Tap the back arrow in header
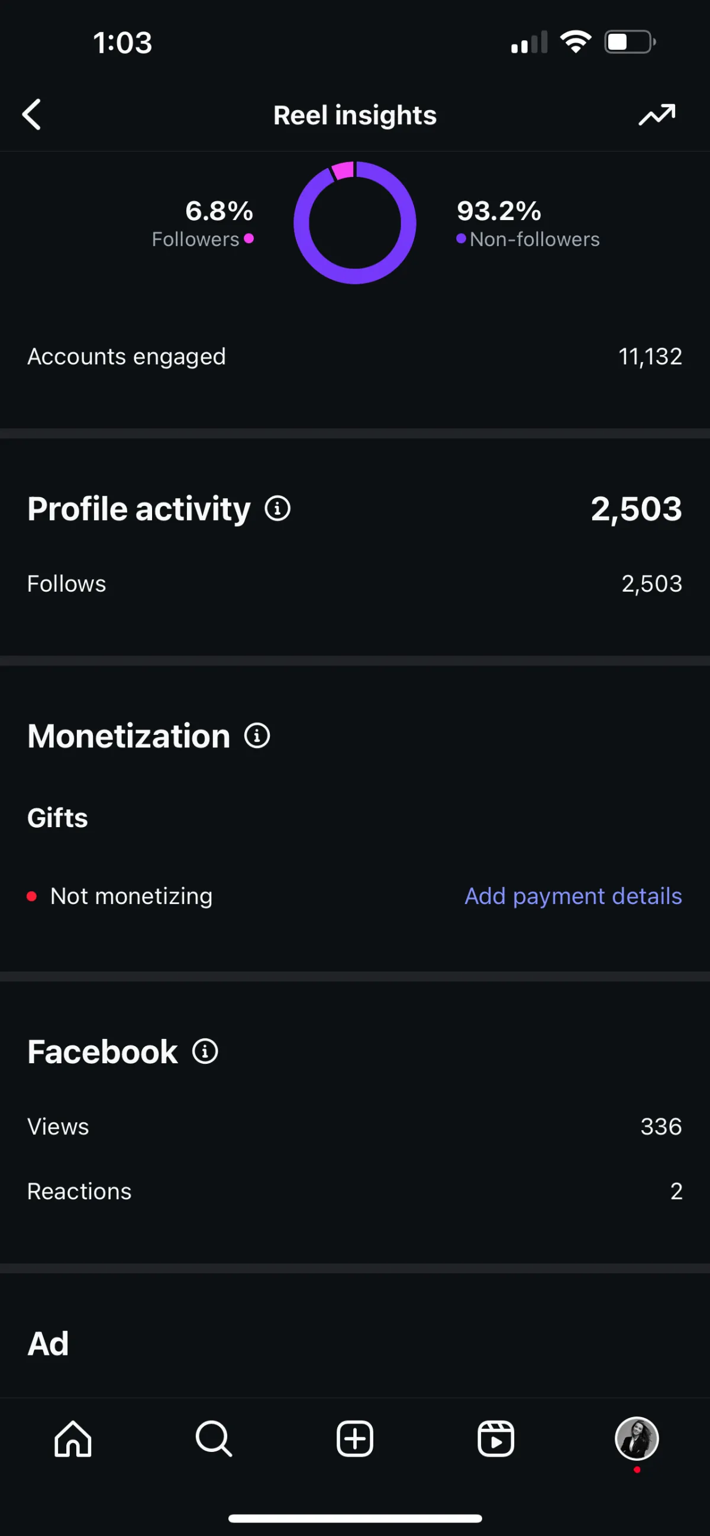Viewport: 710px width, 1536px height. (32, 114)
